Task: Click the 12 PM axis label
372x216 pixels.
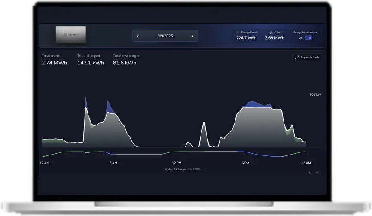Action: tap(177, 163)
